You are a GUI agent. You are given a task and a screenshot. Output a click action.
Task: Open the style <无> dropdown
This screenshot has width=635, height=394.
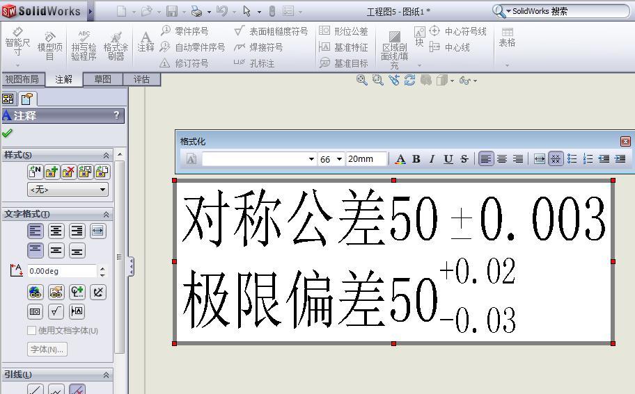pos(68,189)
